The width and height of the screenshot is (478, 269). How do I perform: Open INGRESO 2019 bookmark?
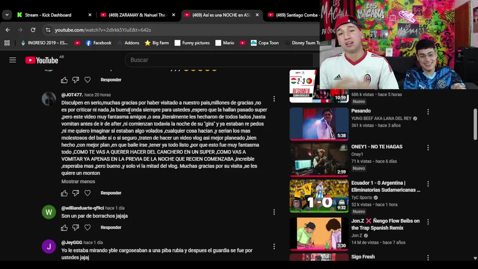44,43
